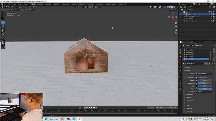Select the Transform tool in the viewport toolbar
The image size is (216, 121).
tap(3, 34)
